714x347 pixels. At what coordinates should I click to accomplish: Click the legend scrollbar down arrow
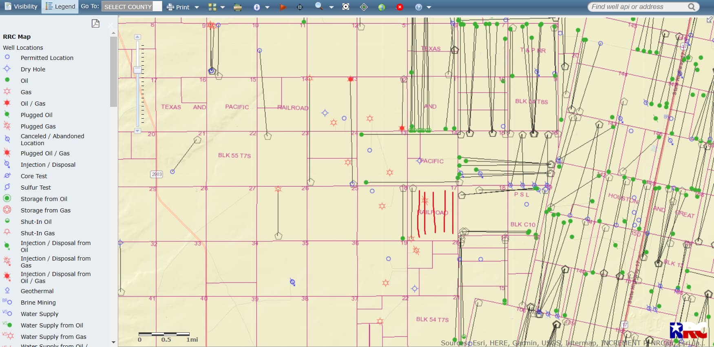click(113, 342)
